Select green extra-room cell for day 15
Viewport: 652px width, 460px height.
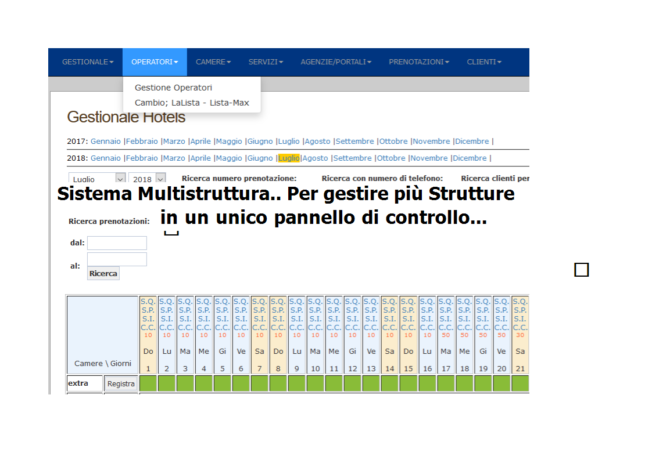(x=409, y=383)
